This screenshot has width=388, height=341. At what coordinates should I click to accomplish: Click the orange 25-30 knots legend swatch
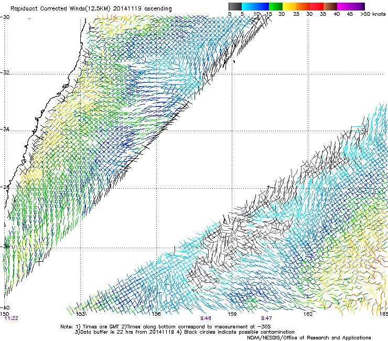(x=303, y=6)
